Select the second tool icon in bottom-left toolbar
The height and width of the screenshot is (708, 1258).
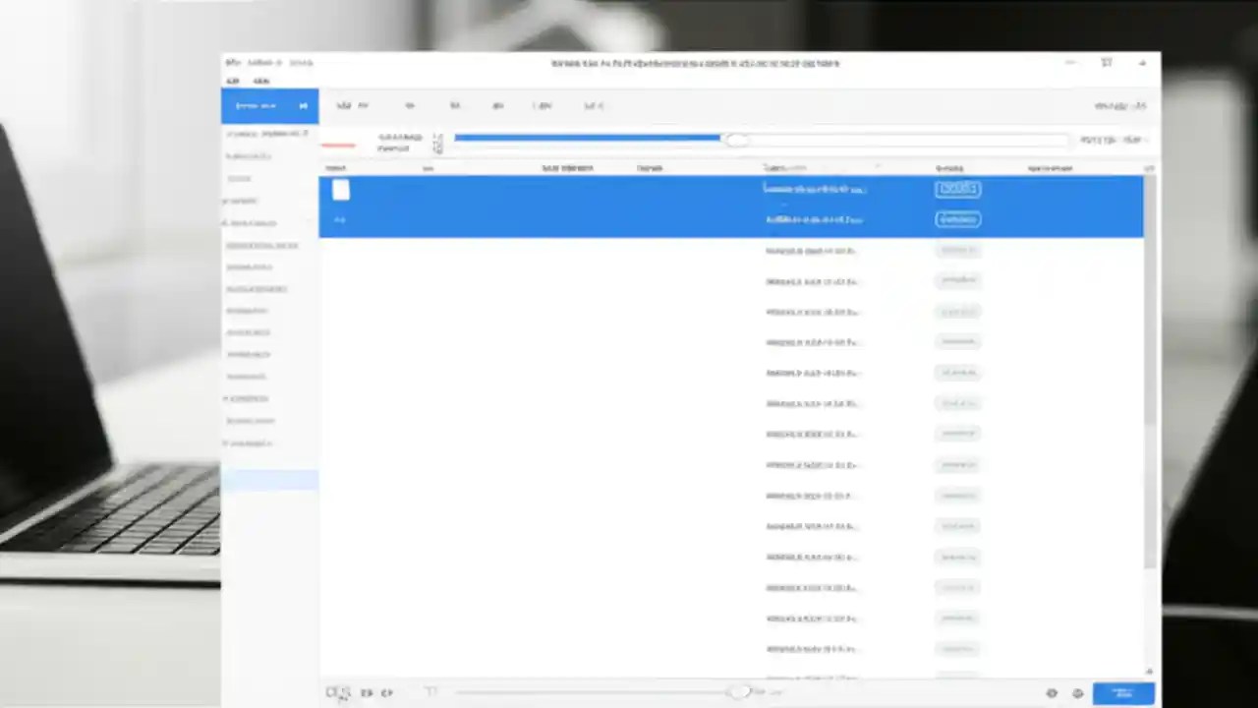[367, 692]
